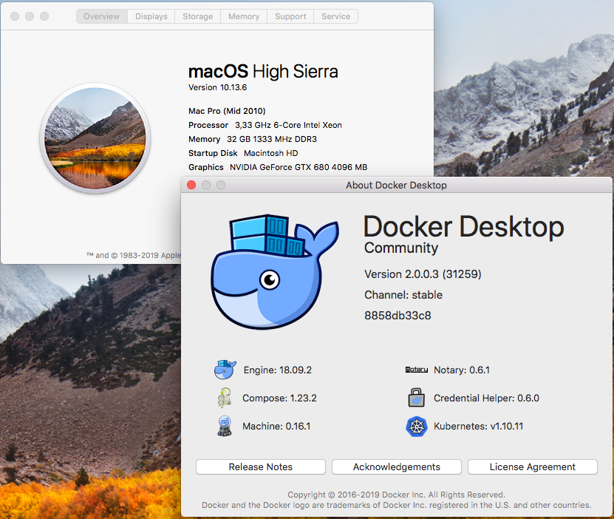Click the "Notary: 0.6.1" text
The image size is (614, 519).
tap(462, 370)
